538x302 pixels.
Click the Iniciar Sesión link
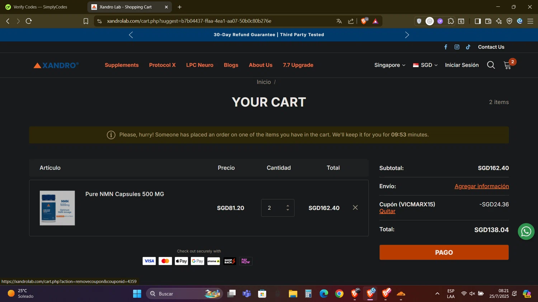(x=462, y=65)
